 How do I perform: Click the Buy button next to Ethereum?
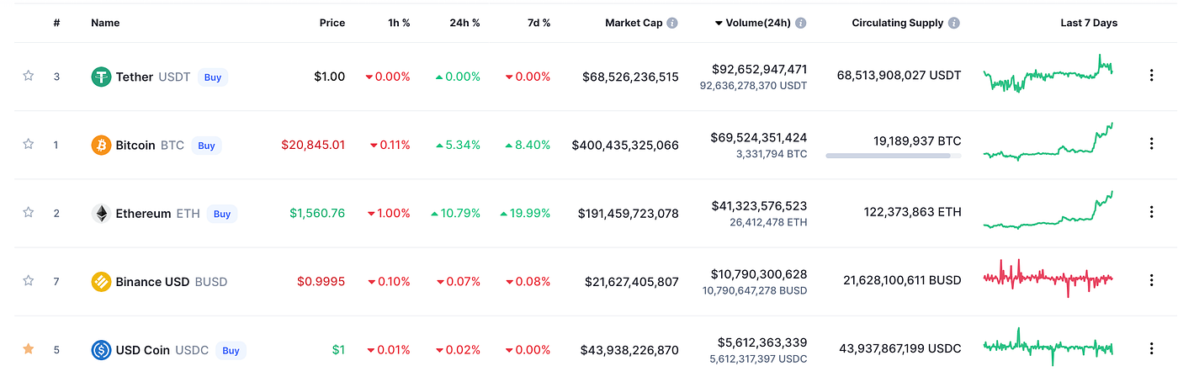(x=222, y=214)
